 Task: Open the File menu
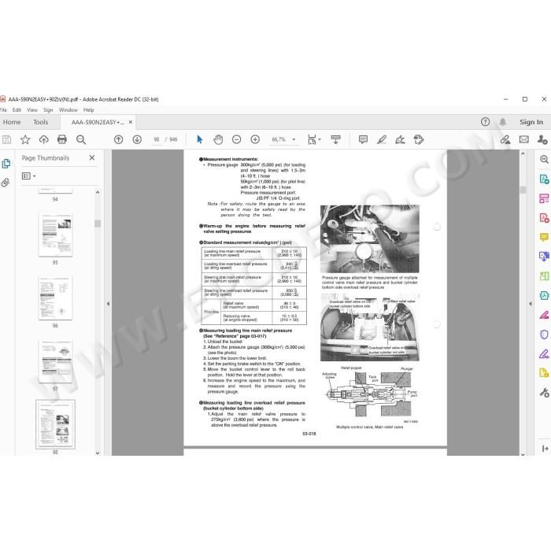pyautogui.click(x=3, y=110)
